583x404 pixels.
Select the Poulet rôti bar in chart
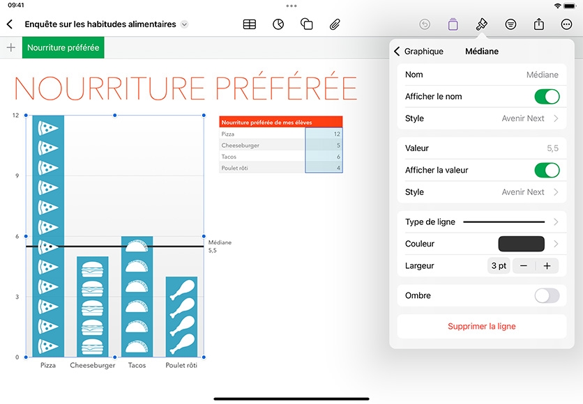181,317
